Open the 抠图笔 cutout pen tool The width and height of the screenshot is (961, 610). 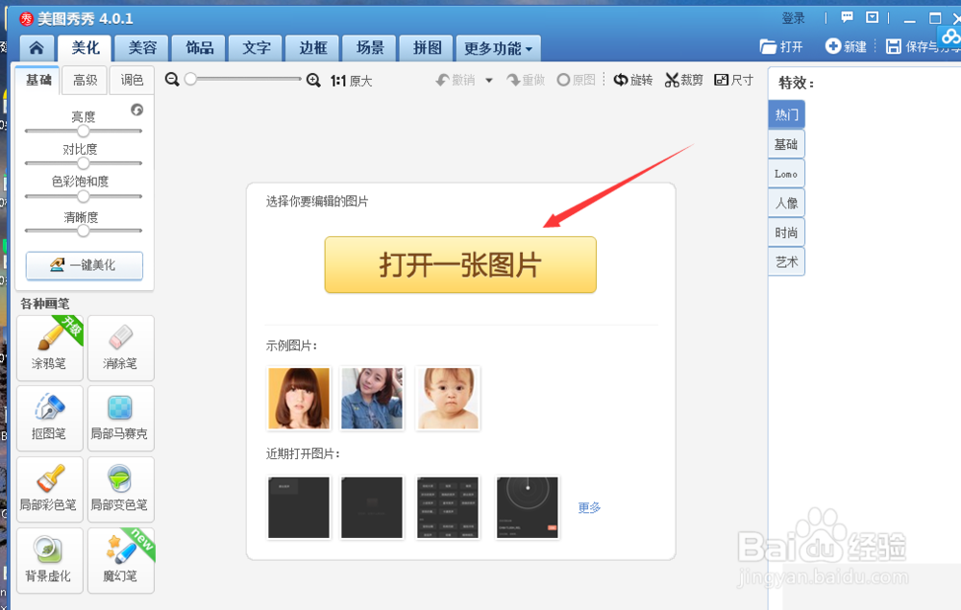49,418
